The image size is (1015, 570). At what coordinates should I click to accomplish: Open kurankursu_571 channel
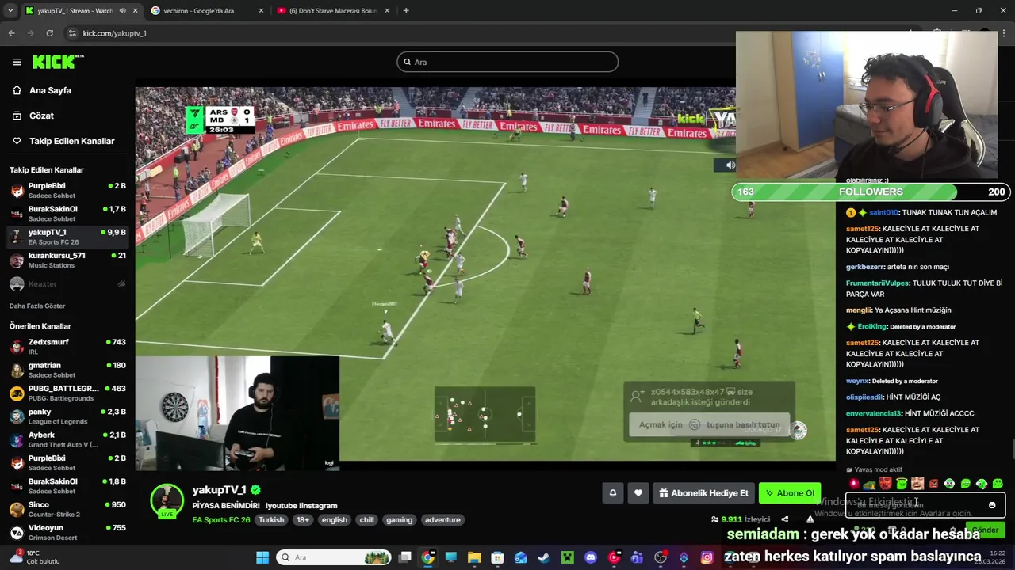(x=67, y=260)
